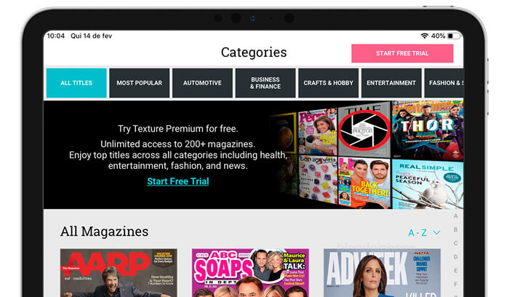Choose the Crafts & Hobby tab

[328, 83]
